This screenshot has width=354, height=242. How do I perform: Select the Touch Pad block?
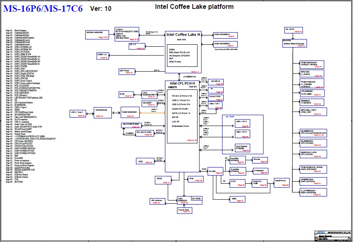coord(183,210)
